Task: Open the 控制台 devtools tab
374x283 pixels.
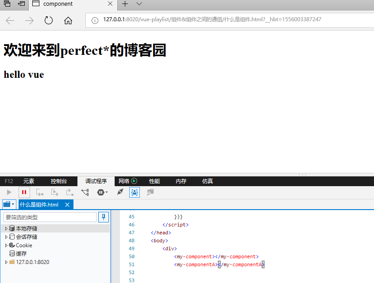Action: 59,181
